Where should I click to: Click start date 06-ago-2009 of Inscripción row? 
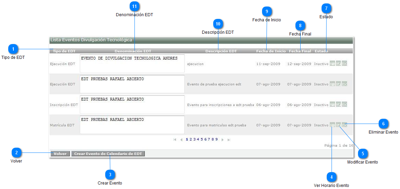tap(268, 105)
